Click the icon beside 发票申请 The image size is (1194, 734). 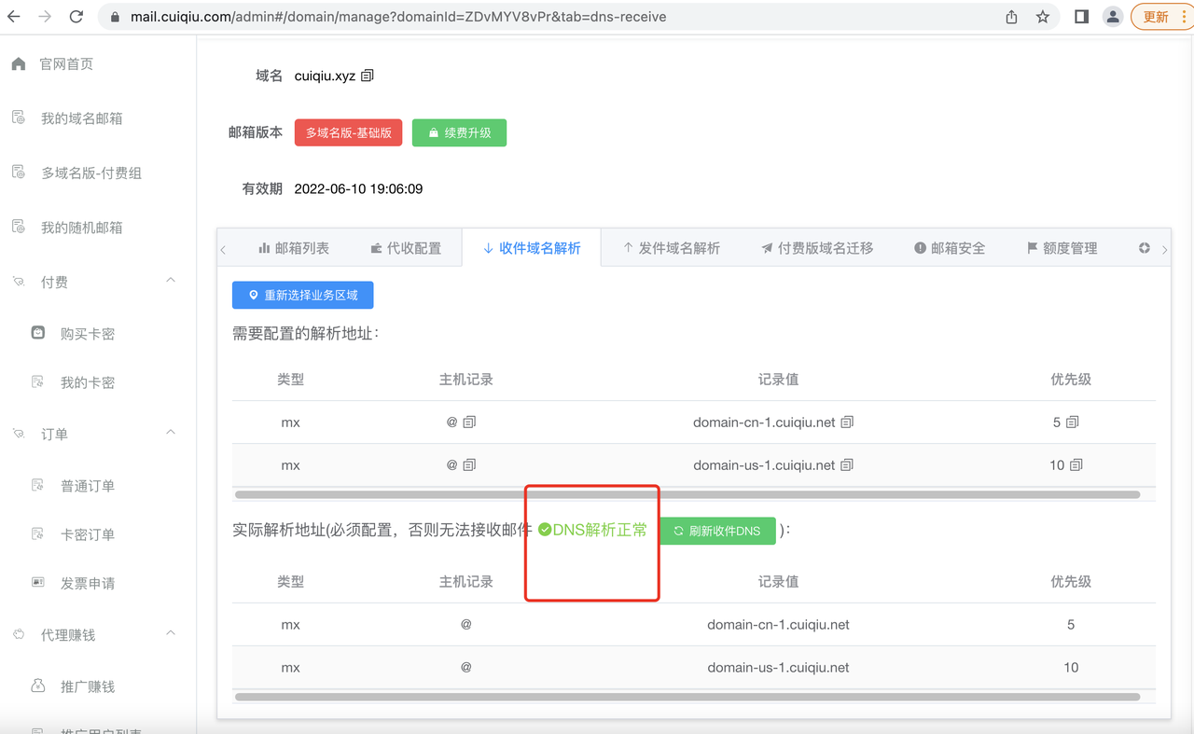click(38, 582)
